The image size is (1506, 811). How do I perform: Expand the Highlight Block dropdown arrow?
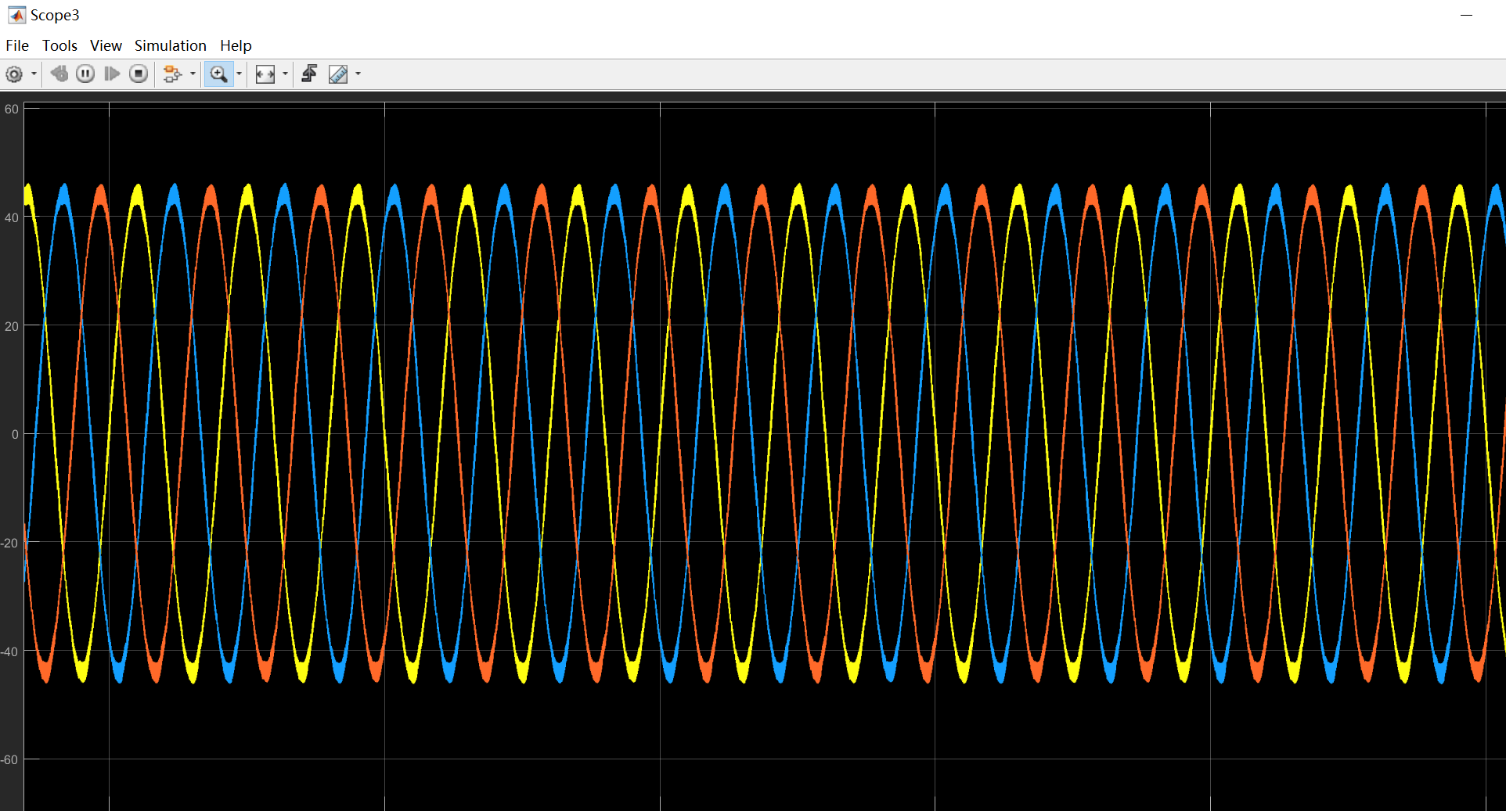coord(193,74)
